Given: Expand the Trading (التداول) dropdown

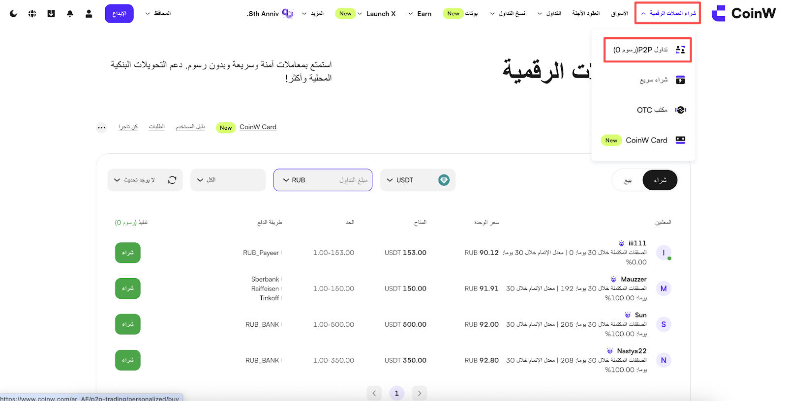Looking at the screenshot, I should (x=549, y=13).
